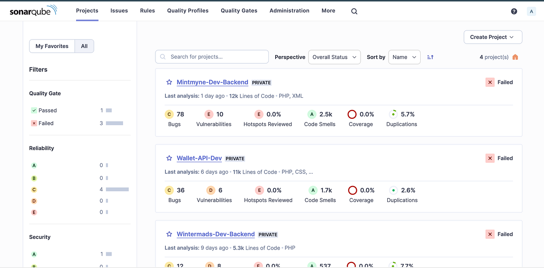The height and width of the screenshot is (268, 544).
Task: Switch to the My Favorites filter
Action: pos(52,46)
